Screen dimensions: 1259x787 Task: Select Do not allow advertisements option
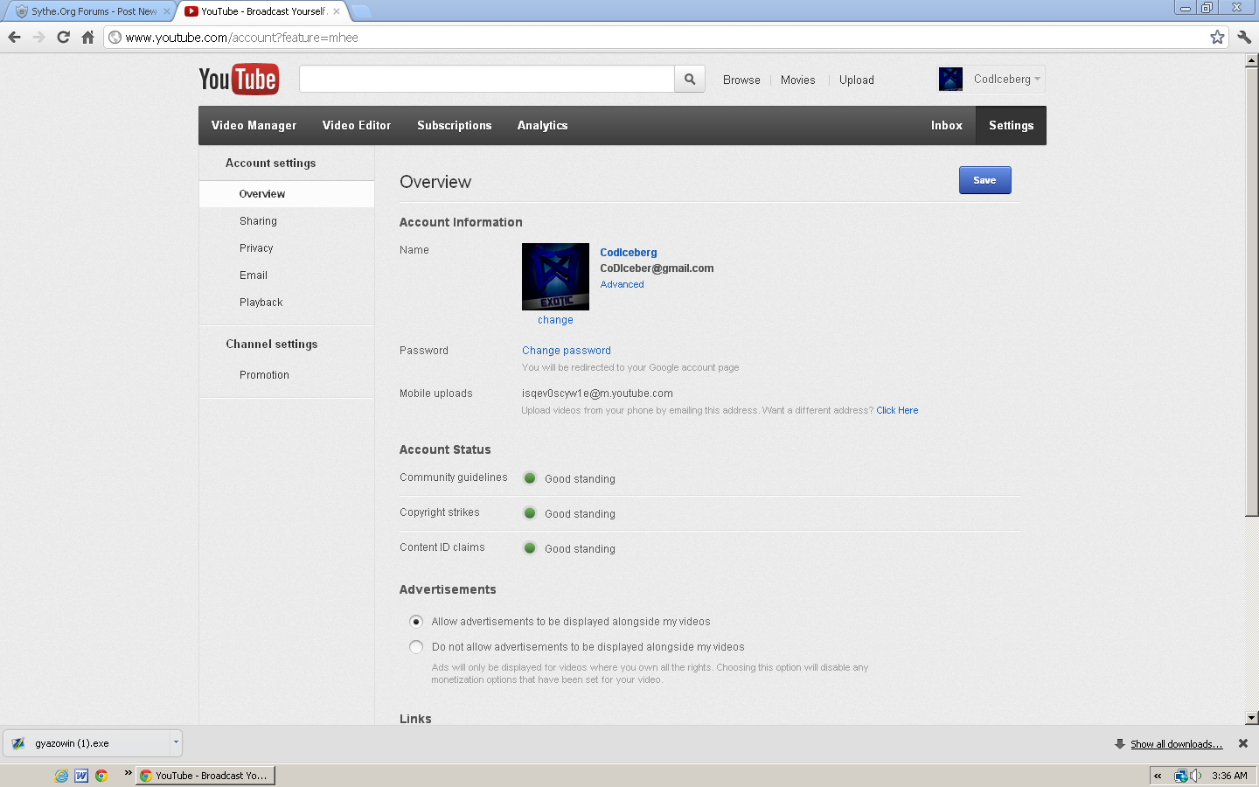click(416, 647)
